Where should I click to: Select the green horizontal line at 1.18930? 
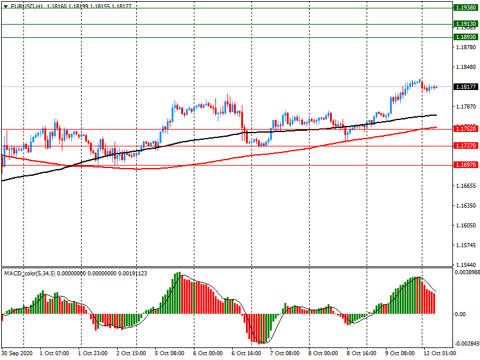pos(227,37)
